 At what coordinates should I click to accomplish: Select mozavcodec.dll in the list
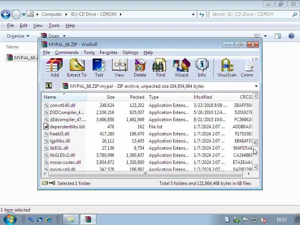(147, 162)
